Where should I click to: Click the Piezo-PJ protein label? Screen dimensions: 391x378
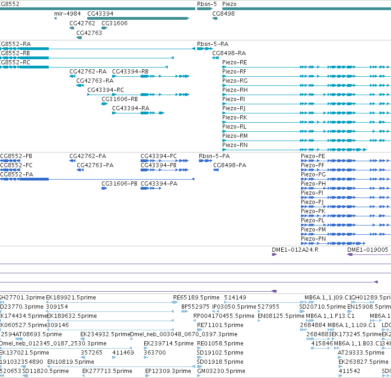tap(312, 202)
